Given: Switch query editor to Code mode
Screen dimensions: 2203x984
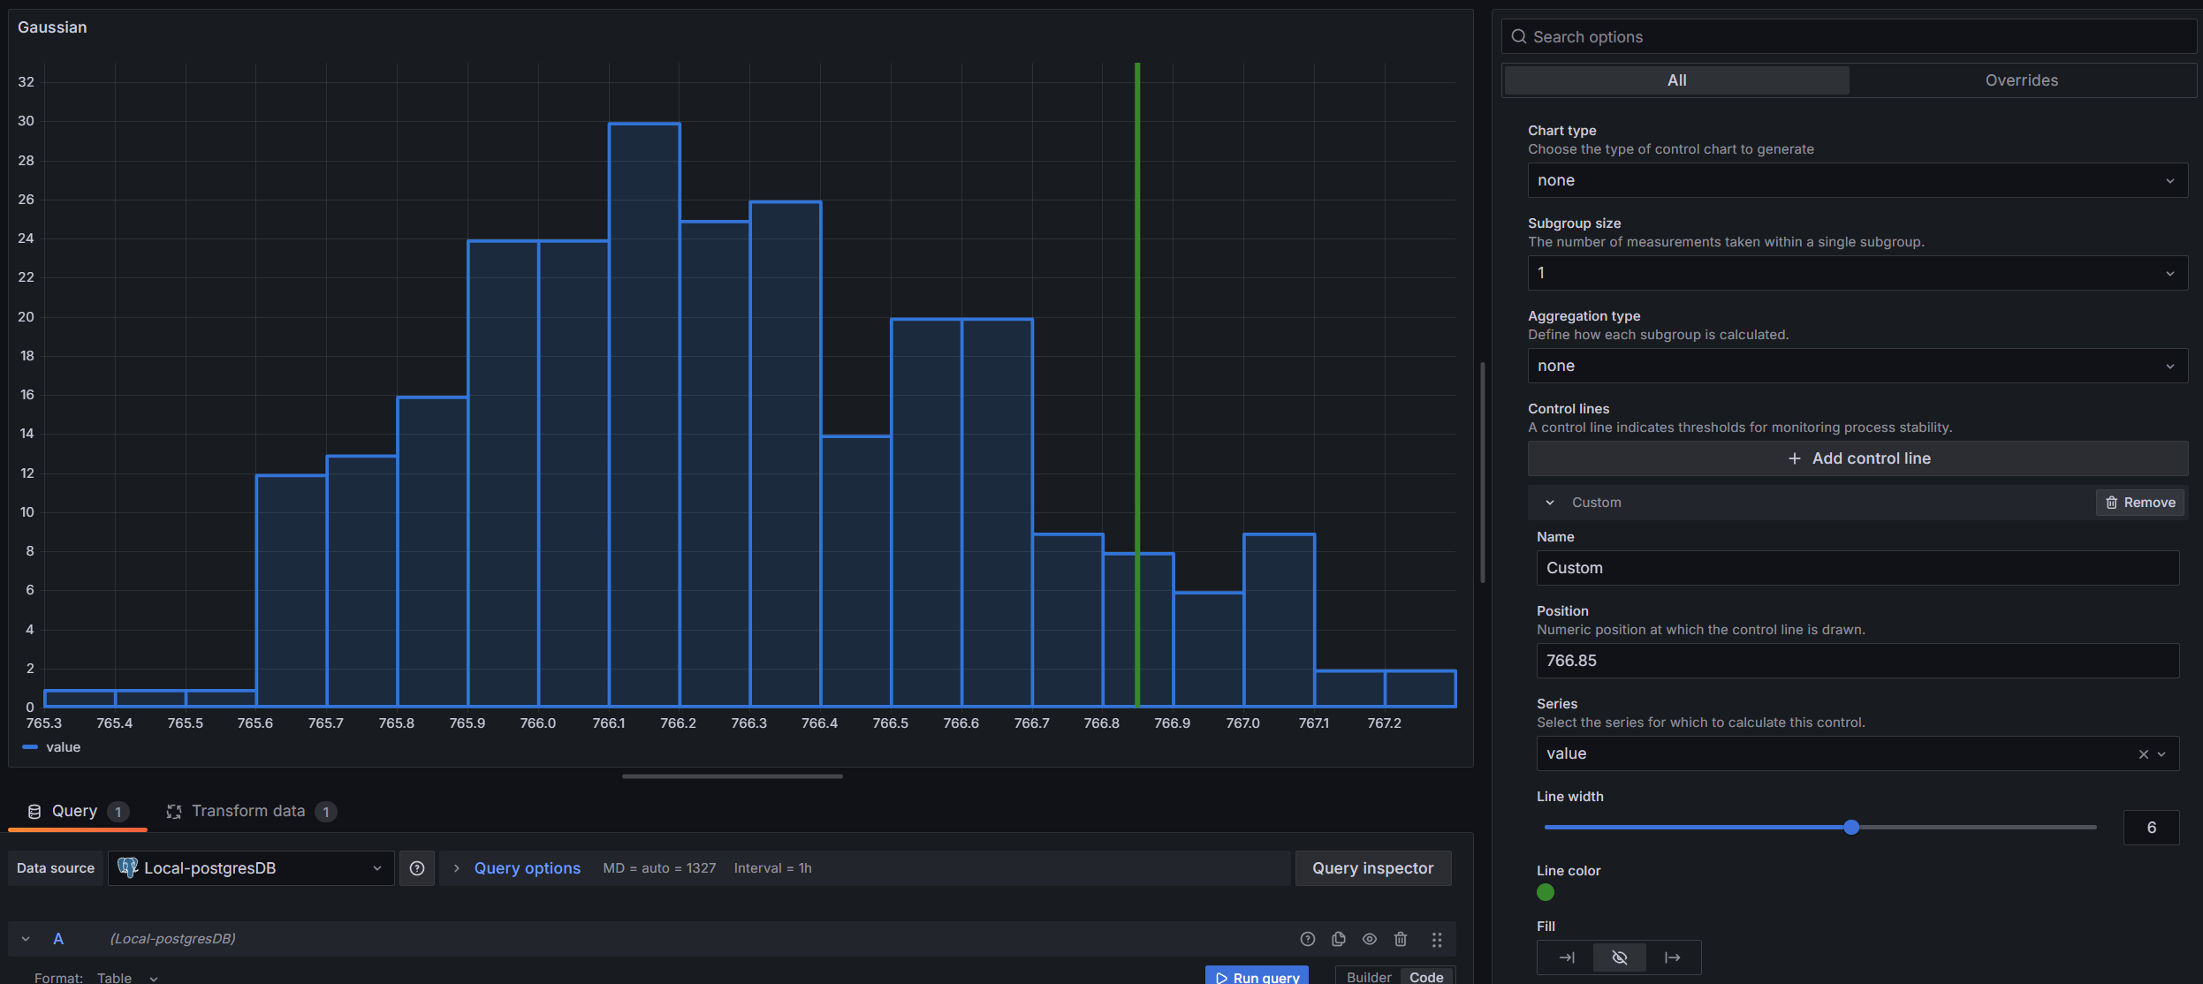Looking at the screenshot, I should tap(1426, 976).
